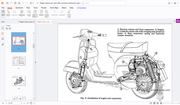180x105 pixels.
Task: Collapse the Pages navigation panel
Action: 35,62
